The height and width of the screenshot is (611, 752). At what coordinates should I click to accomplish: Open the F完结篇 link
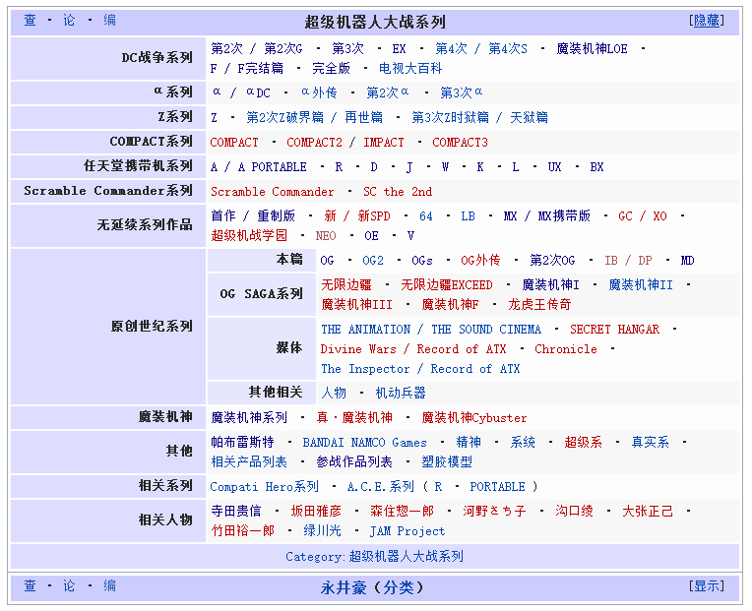[261, 69]
